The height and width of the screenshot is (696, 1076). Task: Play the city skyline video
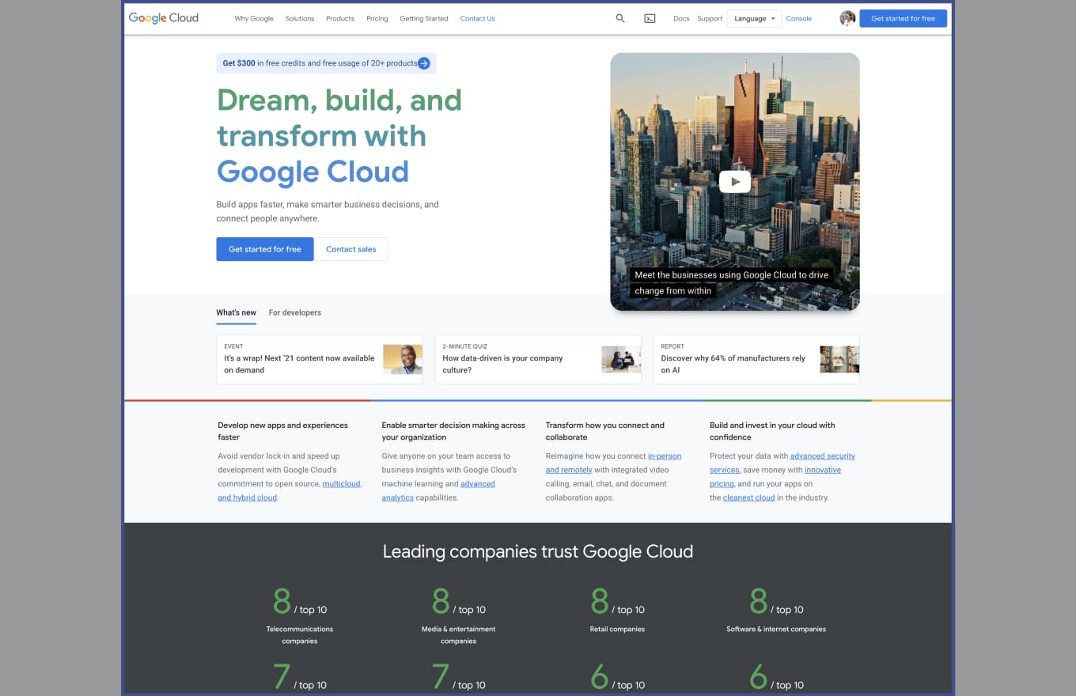click(734, 182)
